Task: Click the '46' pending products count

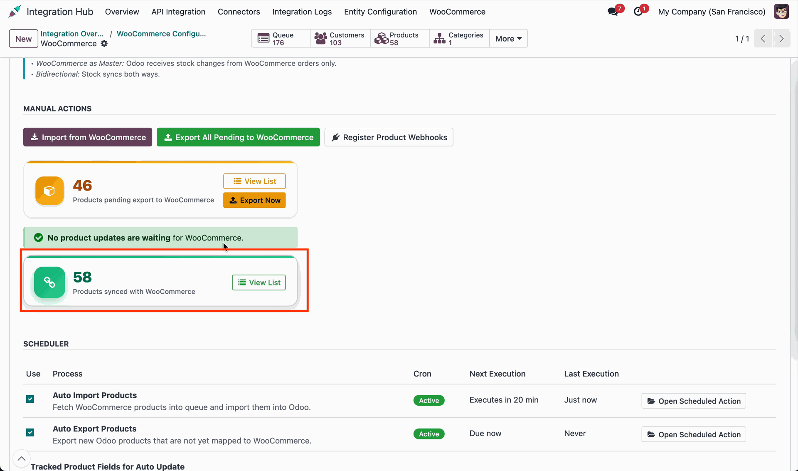Action: tap(82, 186)
